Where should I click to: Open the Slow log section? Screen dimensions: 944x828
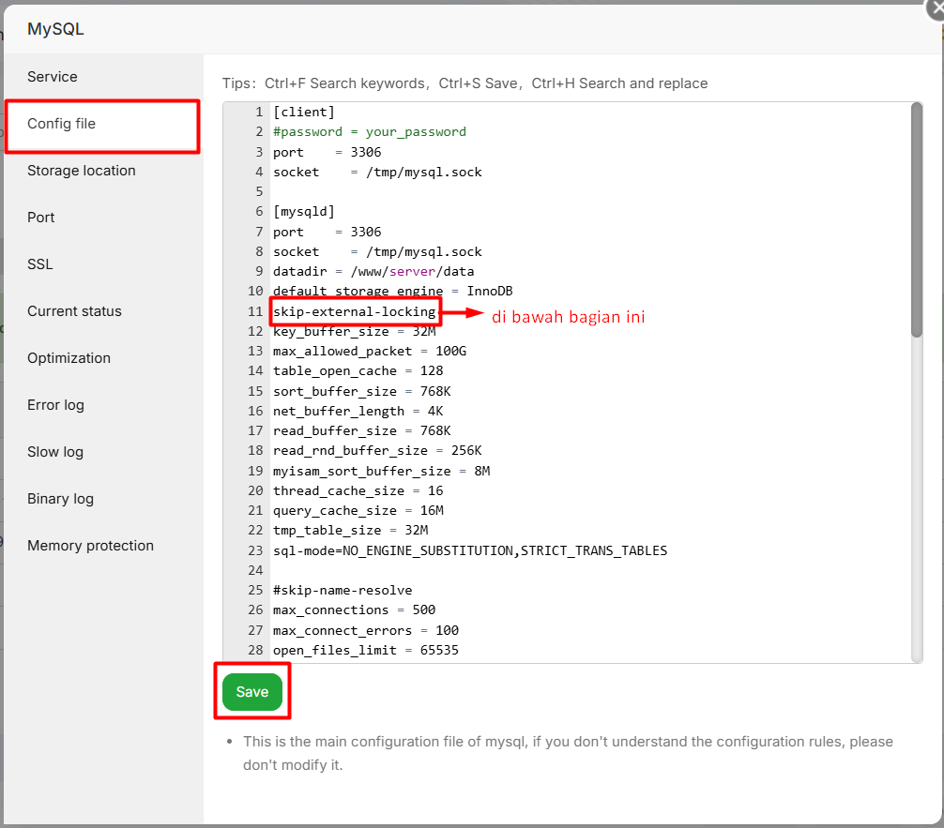click(x=54, y=451)
